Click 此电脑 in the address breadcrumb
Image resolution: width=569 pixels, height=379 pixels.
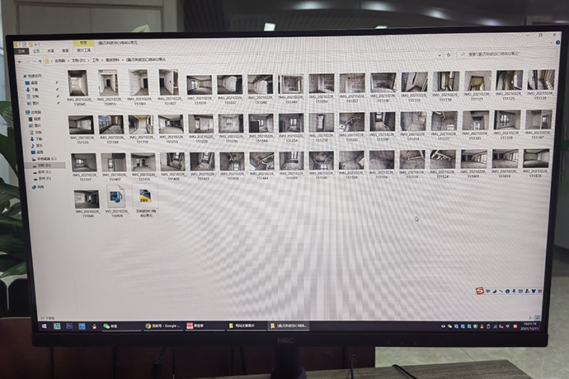(60, 61)
